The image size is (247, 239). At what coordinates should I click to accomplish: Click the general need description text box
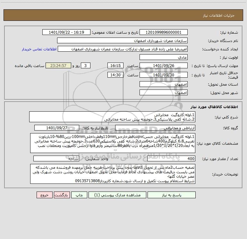click(112, 117)
